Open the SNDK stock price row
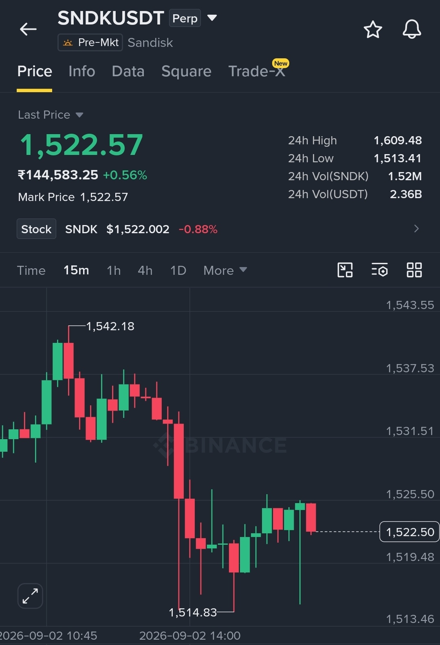 [220, 229]
